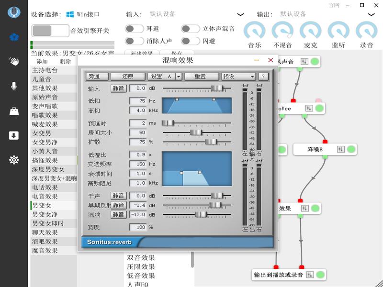This screenshot has height=287, width=383.
Task: Click the green enable dot on 输出到播放或录音 node
Action: coord(321,275)
